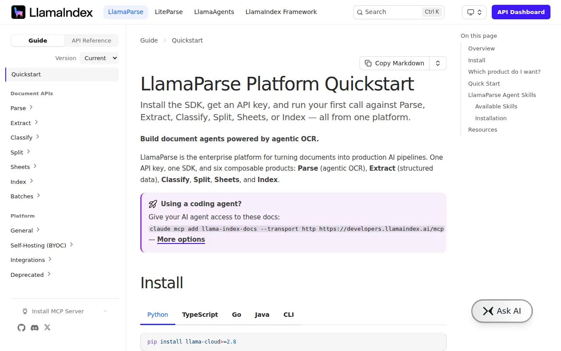This screenshot has width=561, height=351.
Task: Click the Ask AI button
Action: pyautogui.click(x=502, y=311)
